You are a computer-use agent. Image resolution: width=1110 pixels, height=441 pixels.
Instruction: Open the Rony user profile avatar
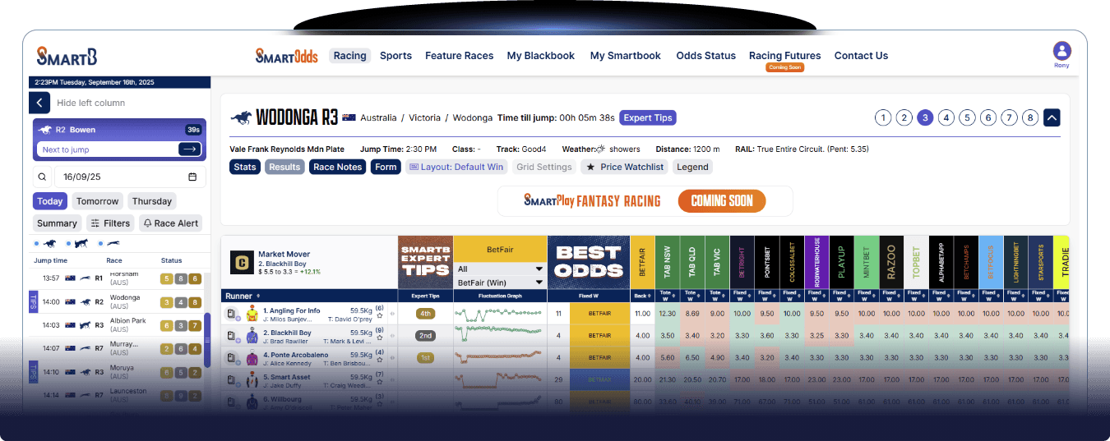tap(1061, 51)
